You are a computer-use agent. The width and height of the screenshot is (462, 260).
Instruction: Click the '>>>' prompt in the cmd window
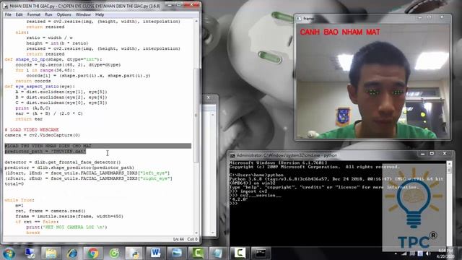point(233,204)
